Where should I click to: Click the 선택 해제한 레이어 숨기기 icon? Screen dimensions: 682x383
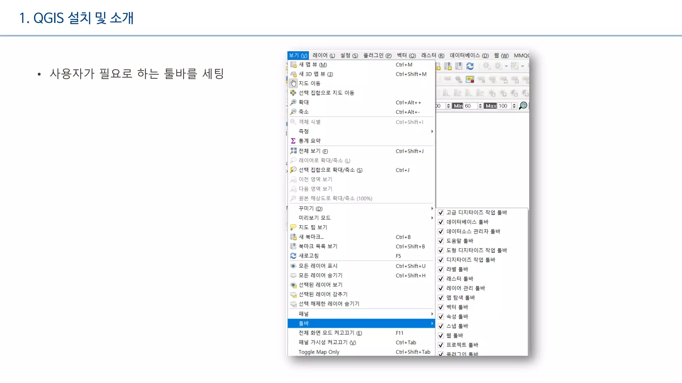coord(293,304)
